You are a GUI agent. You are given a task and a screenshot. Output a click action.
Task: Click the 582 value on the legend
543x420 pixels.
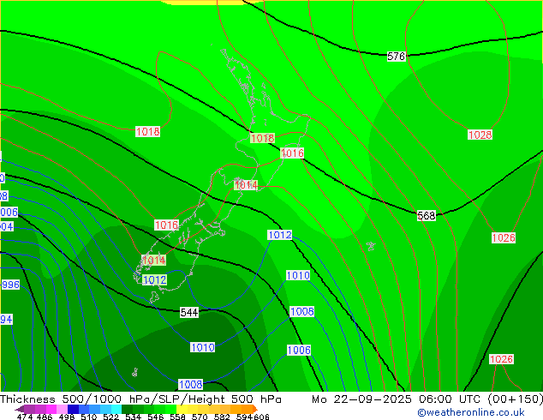tap(222, 417)
